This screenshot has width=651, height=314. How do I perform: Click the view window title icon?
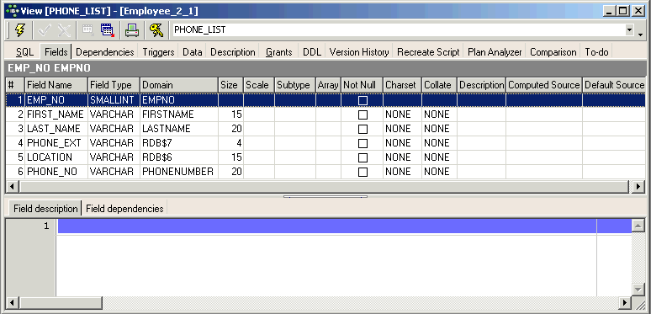(x=13, y=10)
